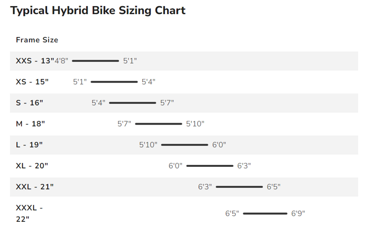
Task: Click the S - 16" frame size label
Action: (x=29, y=103)
